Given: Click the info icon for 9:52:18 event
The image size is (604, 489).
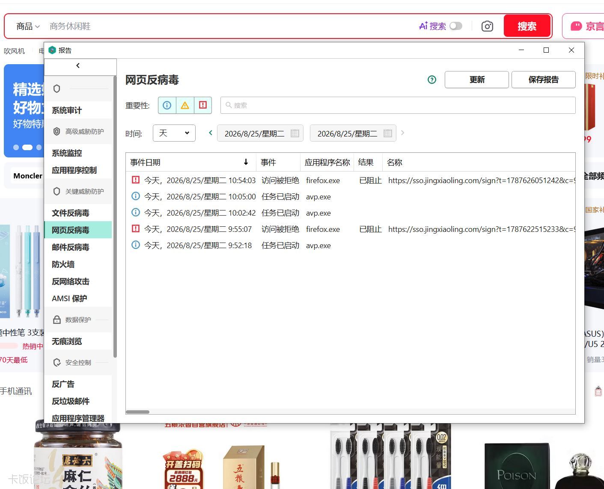Looking at the screenshot, I should [x=136, y=245].
